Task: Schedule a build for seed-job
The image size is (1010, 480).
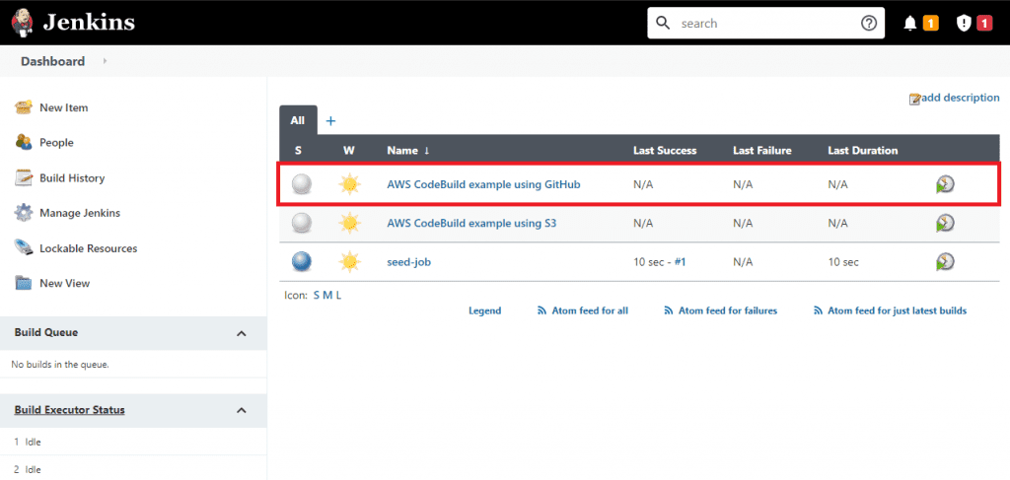Action: [x=945, y=261]
